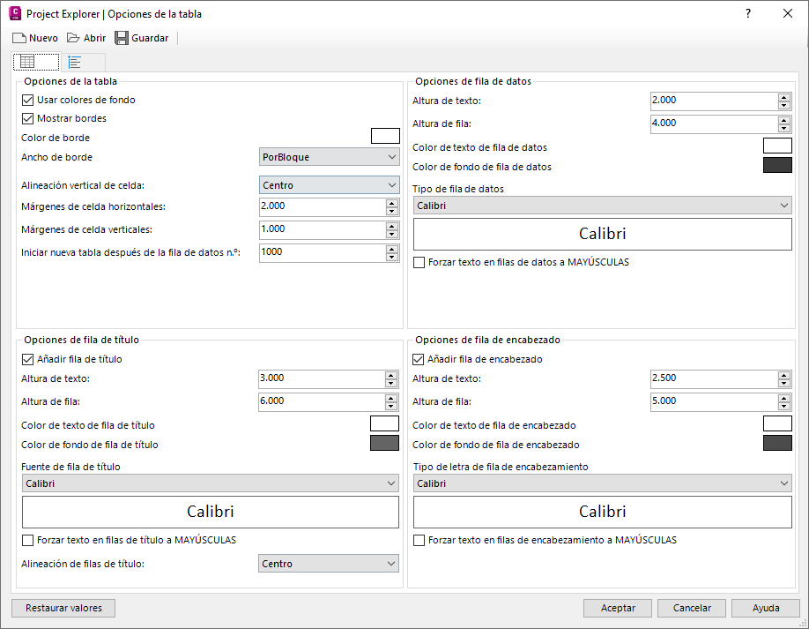Pick the Color de borde swatch
Image resolution: width=809 pixels, height=629 pixels.
pyautogui.click(x=385, y=136)
